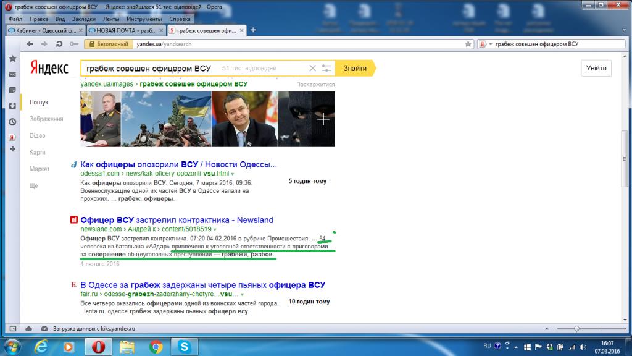Open the general in uniform image thumbnail
632x356 pixels.
click(101, 119)
